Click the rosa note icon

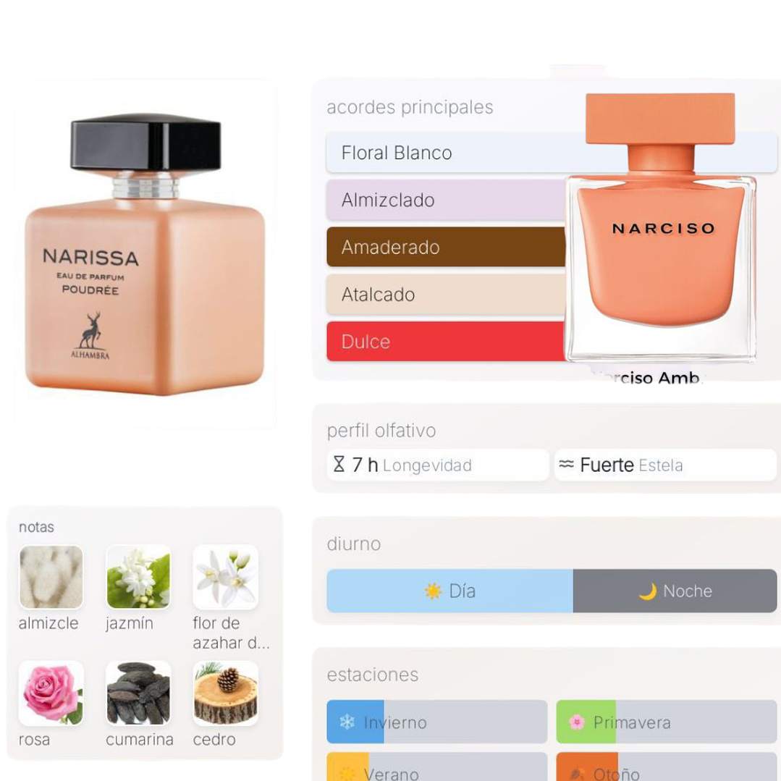[51, 693]
